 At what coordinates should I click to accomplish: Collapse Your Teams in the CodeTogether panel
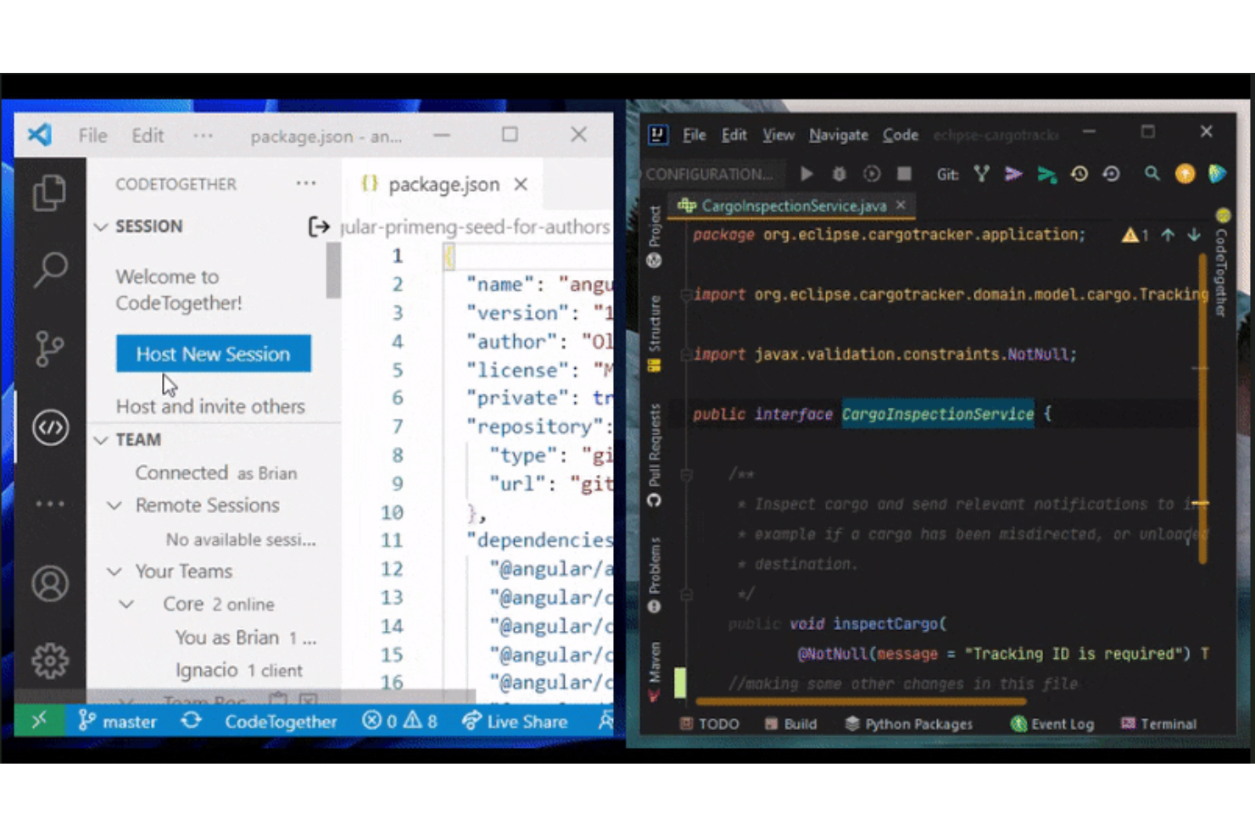pos(115,571)
